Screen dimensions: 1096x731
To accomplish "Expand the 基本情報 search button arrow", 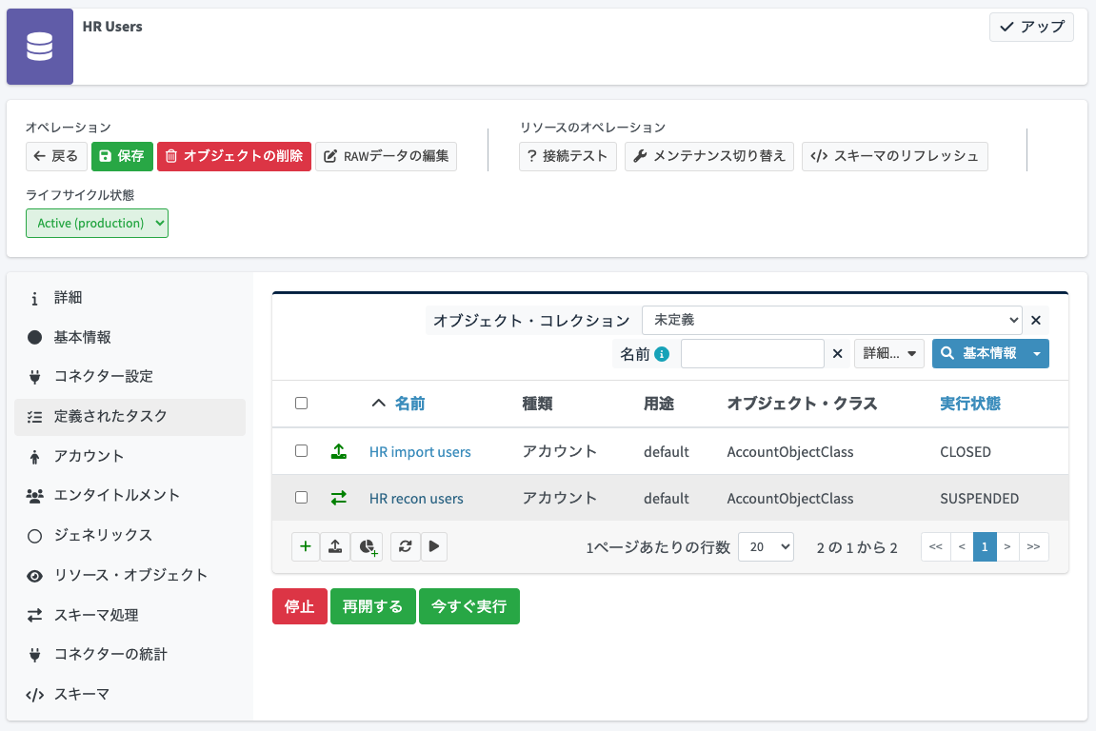I will (x=1037, y=354).
